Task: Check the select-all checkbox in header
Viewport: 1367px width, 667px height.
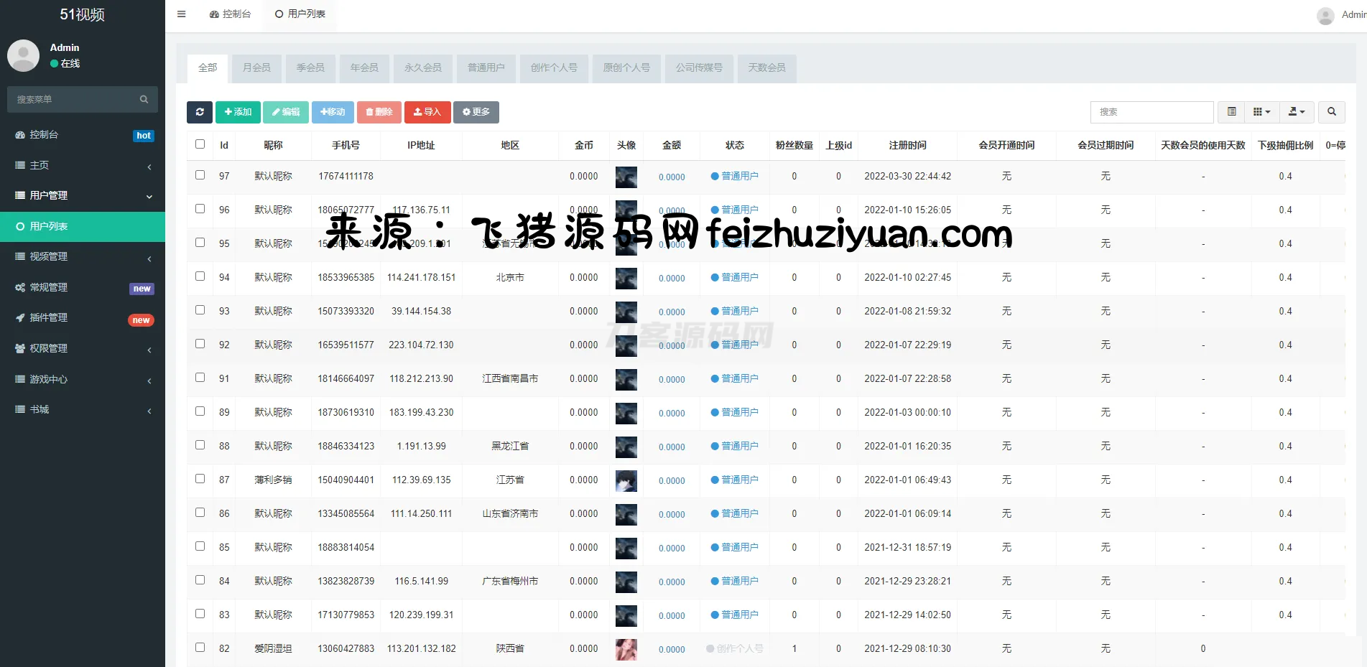Action: coord(200,144)
